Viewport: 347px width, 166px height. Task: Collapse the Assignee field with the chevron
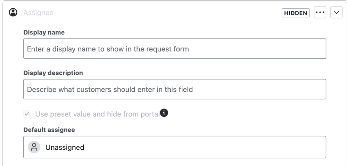coord(336,13)
